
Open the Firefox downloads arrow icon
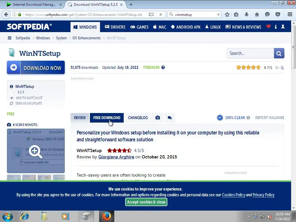[247, 14]
